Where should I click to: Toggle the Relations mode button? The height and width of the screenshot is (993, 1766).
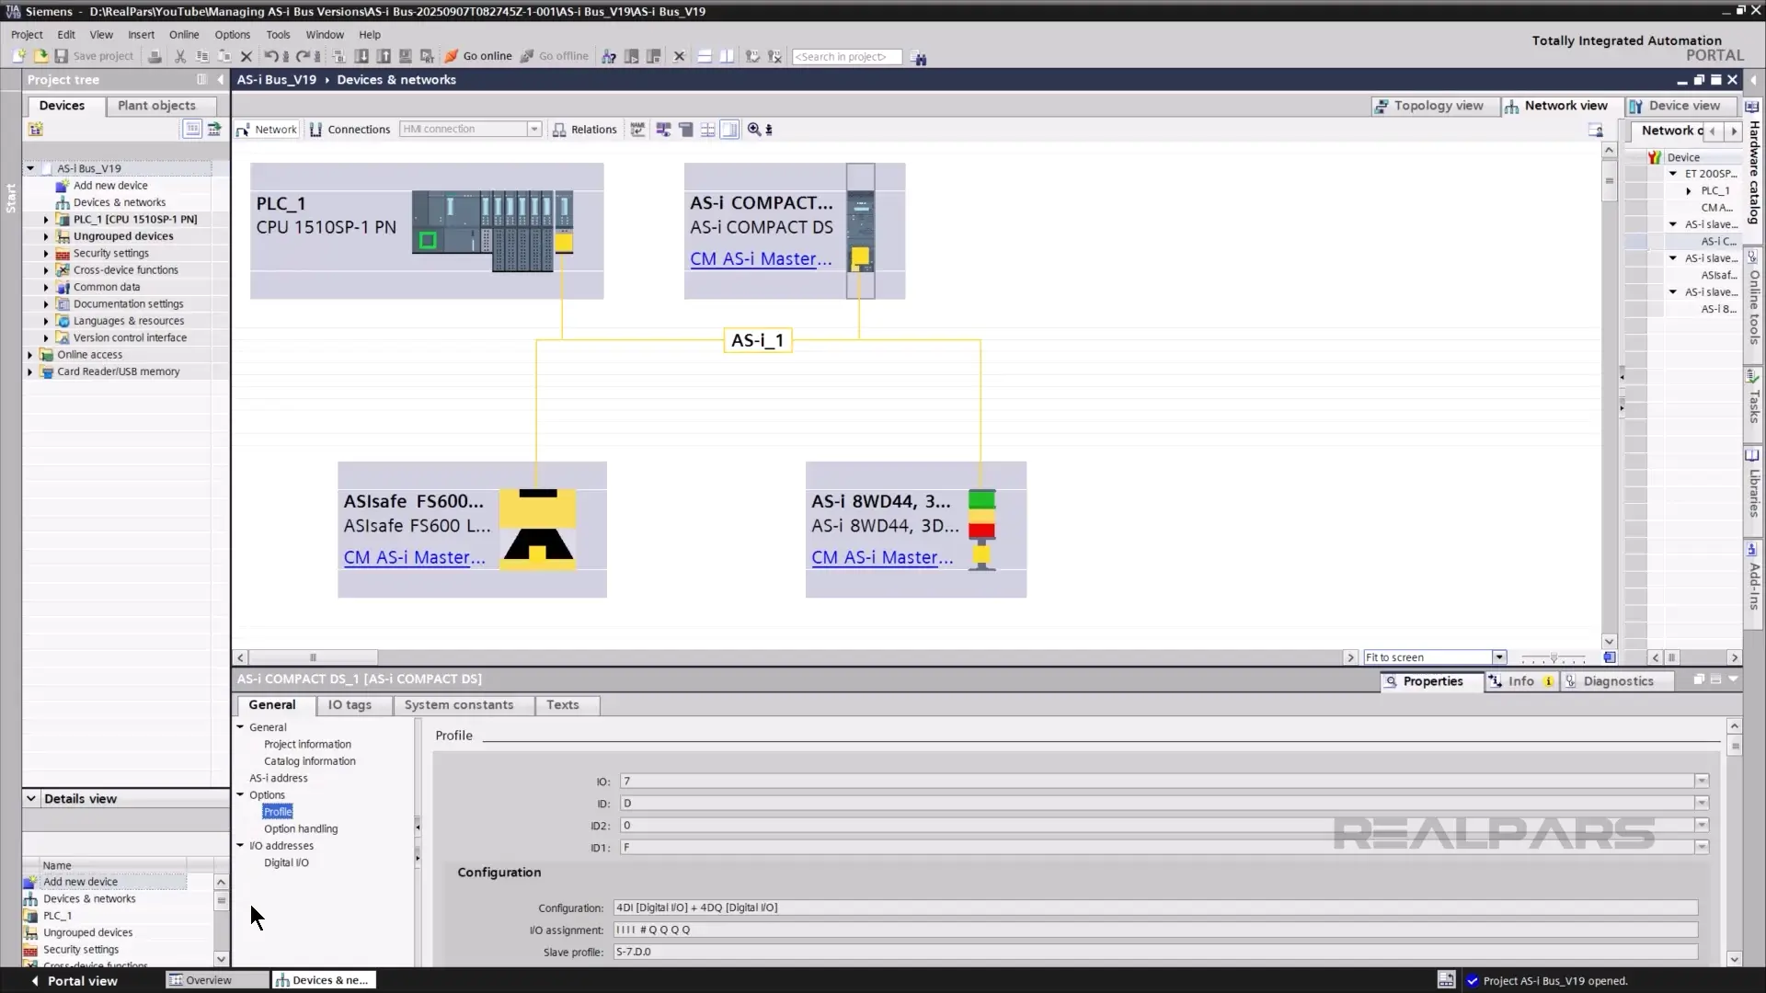click(585, 130)
